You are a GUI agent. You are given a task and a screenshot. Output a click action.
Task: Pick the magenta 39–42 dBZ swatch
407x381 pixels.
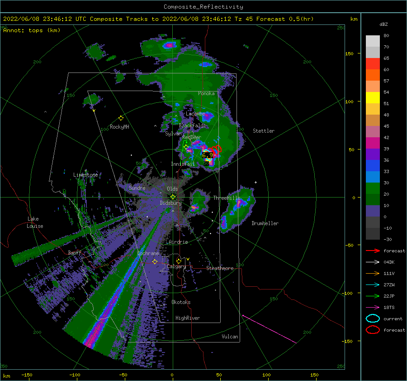[x=373, y=143]
